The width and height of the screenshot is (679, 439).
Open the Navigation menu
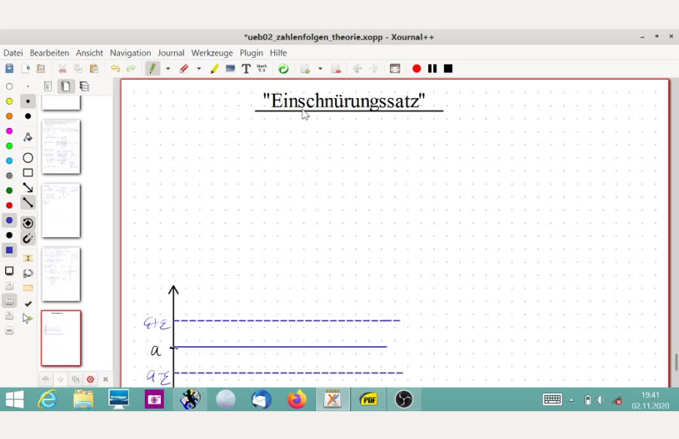pos(130,53)
